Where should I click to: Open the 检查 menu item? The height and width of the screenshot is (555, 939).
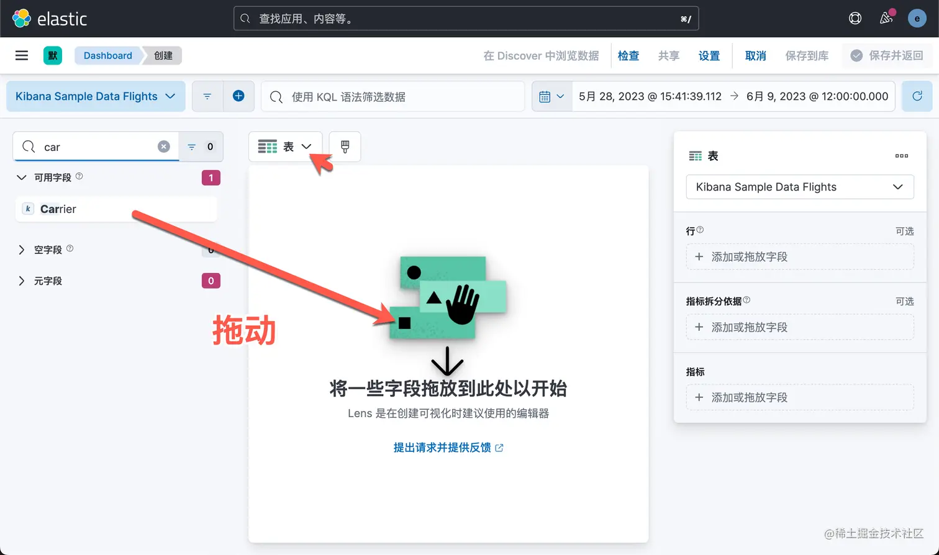[628, 55]
